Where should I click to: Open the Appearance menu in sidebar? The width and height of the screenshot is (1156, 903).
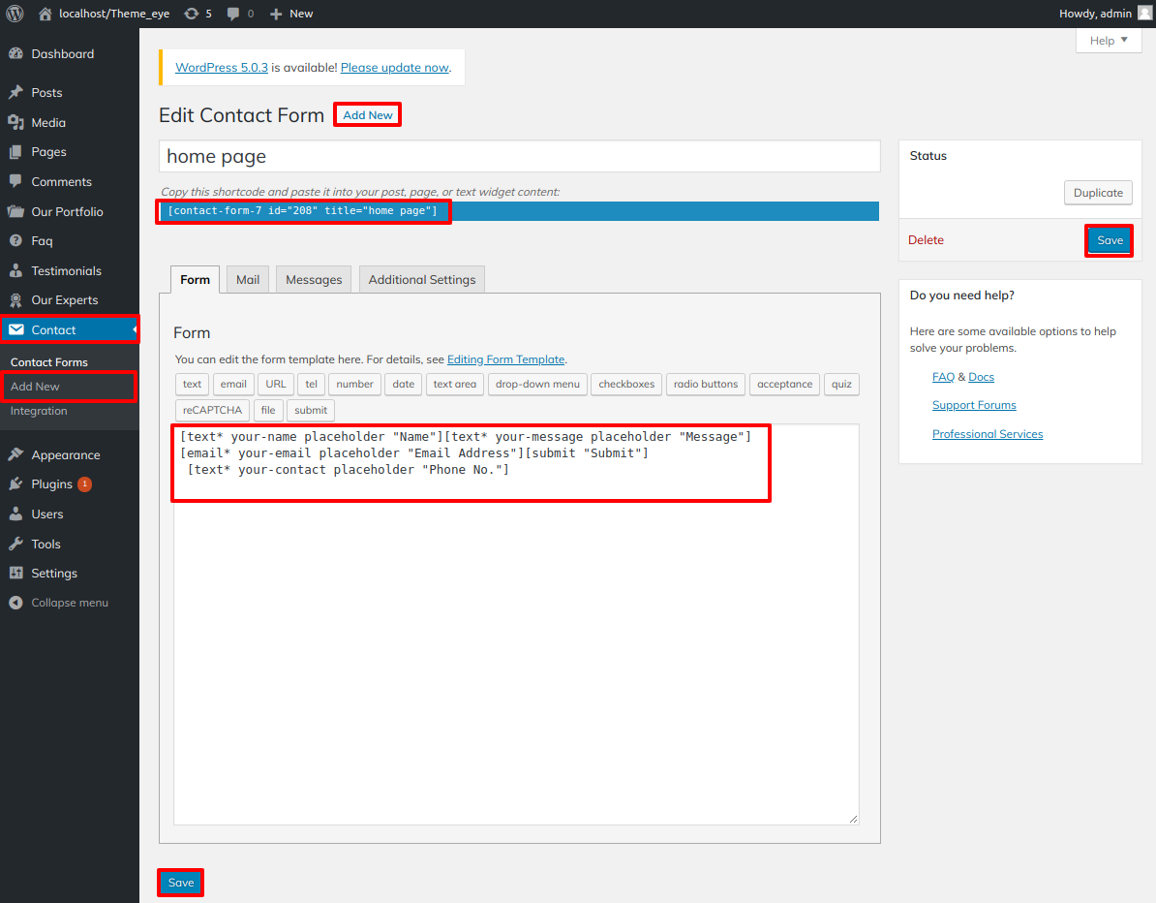pyautogui.click(x=65, y=455)
